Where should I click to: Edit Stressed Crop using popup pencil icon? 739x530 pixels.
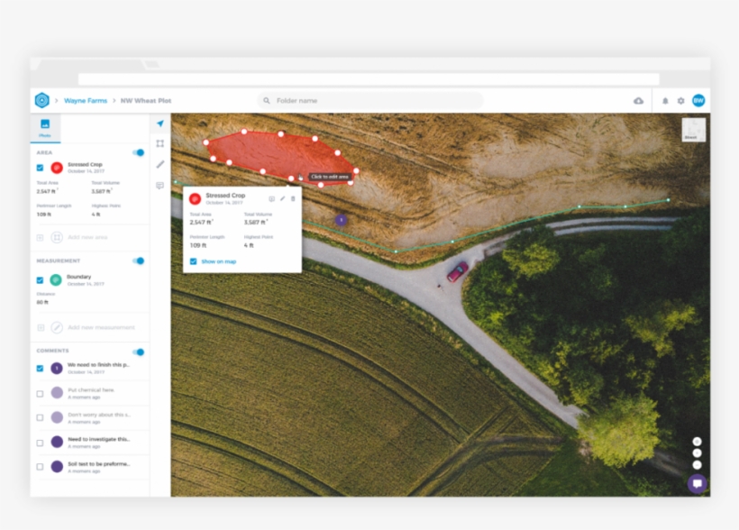coord(282,198)
